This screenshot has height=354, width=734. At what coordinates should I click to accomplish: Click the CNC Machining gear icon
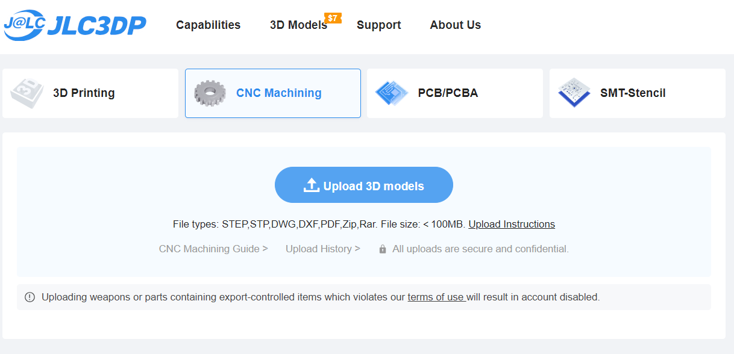click(x=210, y=93)
